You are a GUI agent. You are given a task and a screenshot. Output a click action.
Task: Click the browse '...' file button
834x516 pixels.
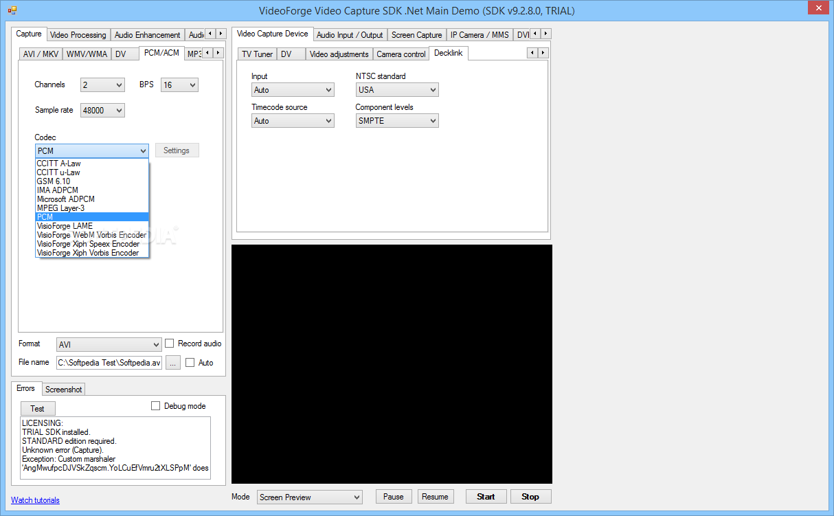pos(172,363)
